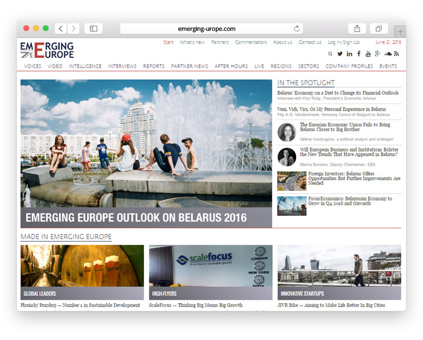Toggle the Safari sidebar button
Image resolution: width=423 pixels, height=340 pixels.
[x=93, y=28]
